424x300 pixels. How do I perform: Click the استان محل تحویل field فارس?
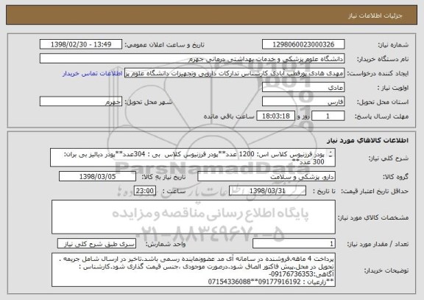303,102
